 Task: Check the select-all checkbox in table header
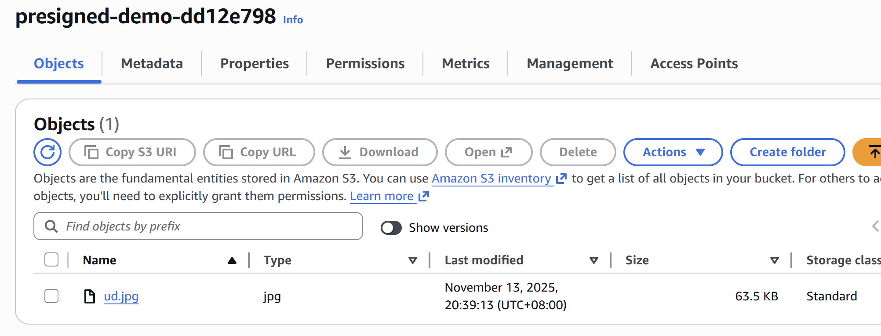tap(51, 260)
